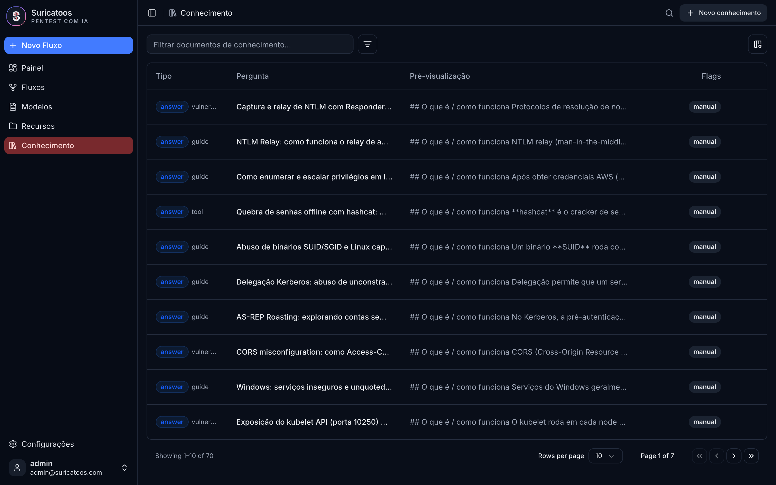Open Exposição do kubelet API row
The image size is (776, 485).
[457, 422]
